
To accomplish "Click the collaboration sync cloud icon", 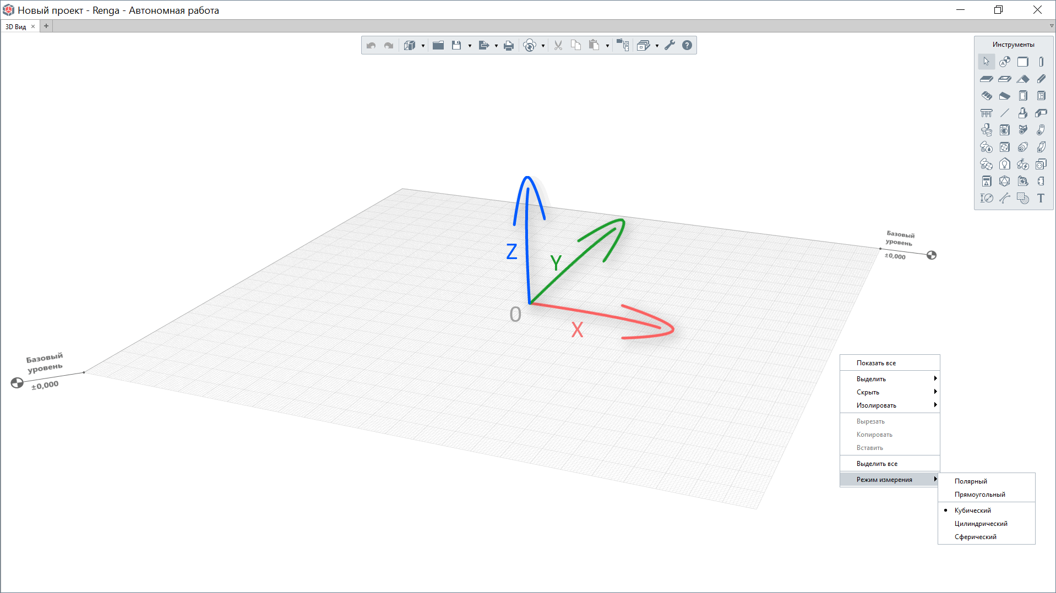I will [530, 46].
